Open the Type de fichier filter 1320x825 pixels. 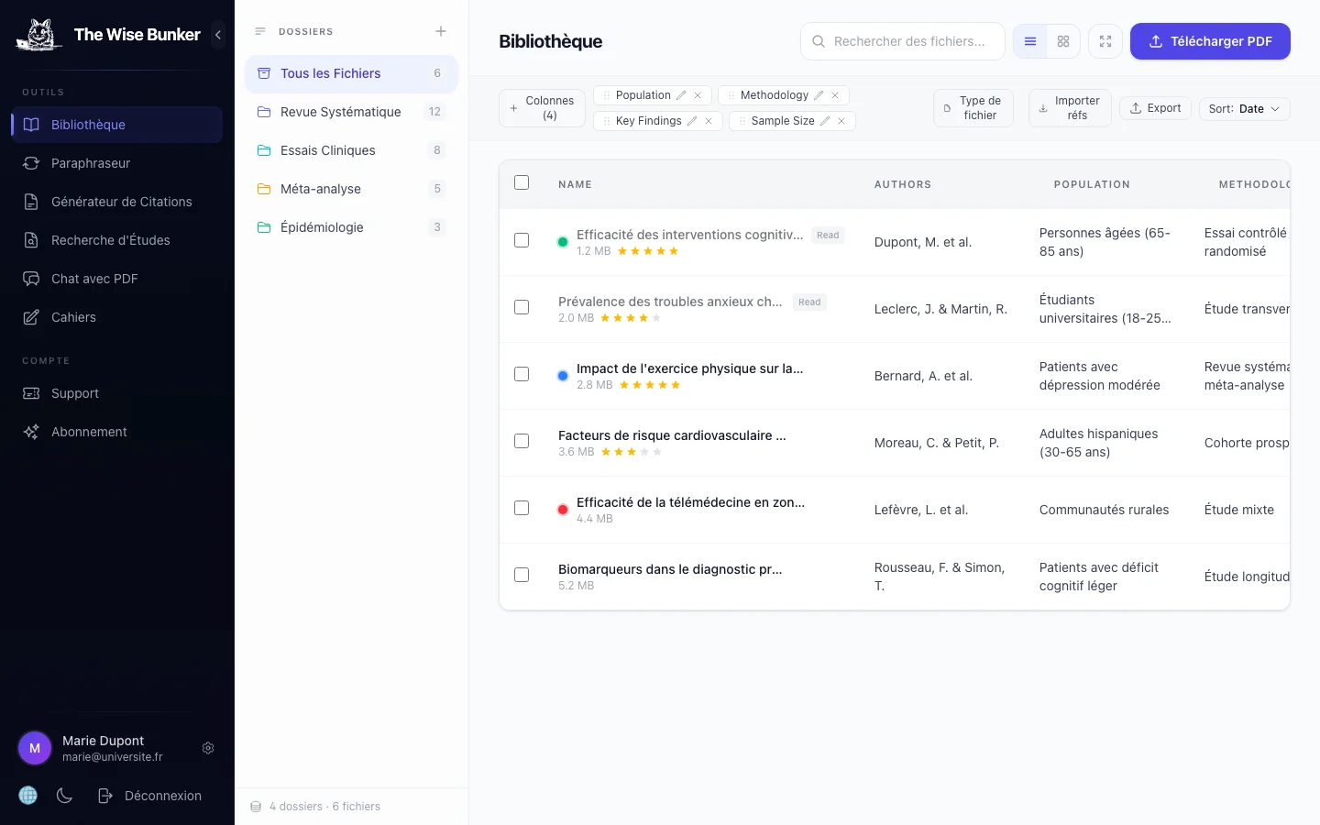(x=973, y=108)
